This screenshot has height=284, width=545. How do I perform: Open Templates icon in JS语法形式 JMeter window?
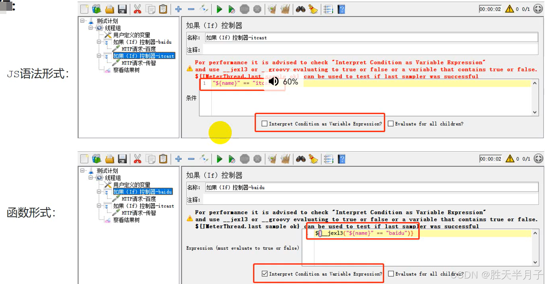click(x=96, y=9)
